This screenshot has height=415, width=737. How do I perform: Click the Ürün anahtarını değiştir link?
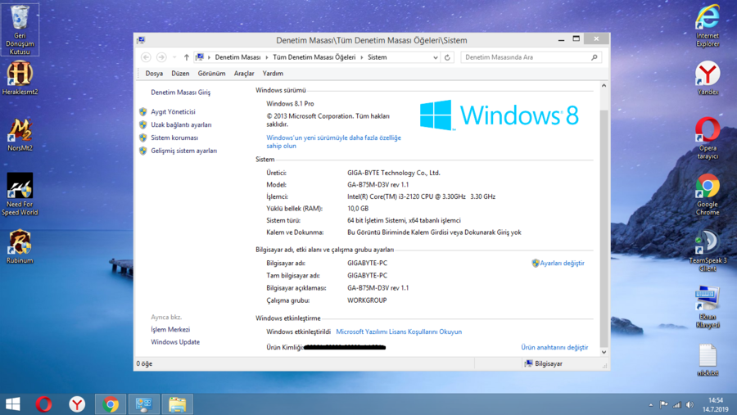554,347
